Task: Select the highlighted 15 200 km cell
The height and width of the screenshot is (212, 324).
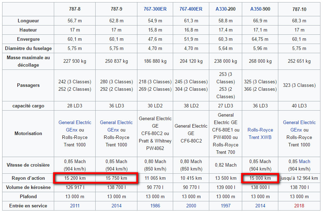Action: coord(75,178)
